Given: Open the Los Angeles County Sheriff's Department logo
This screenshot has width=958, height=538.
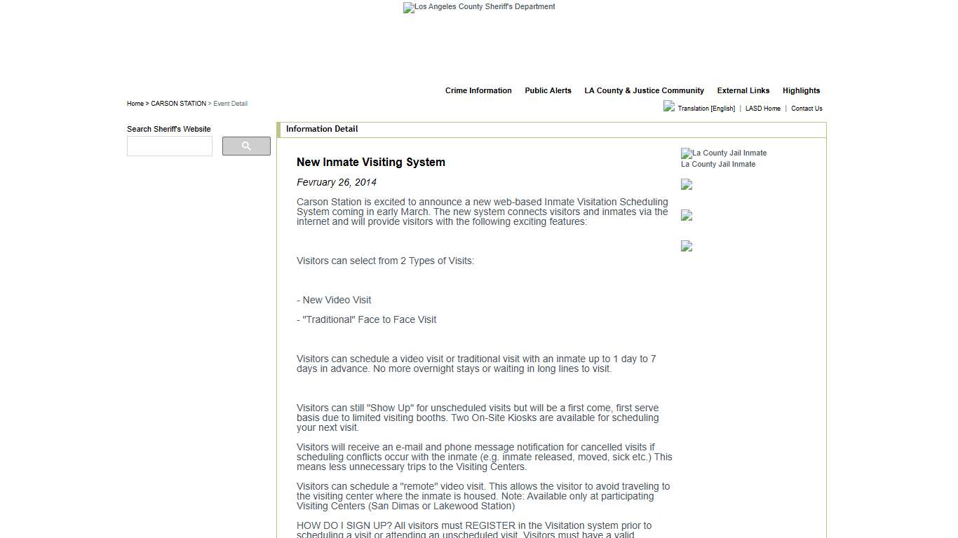Looking at the screenshot, I should pyautogui.click(x=479, y=8).
